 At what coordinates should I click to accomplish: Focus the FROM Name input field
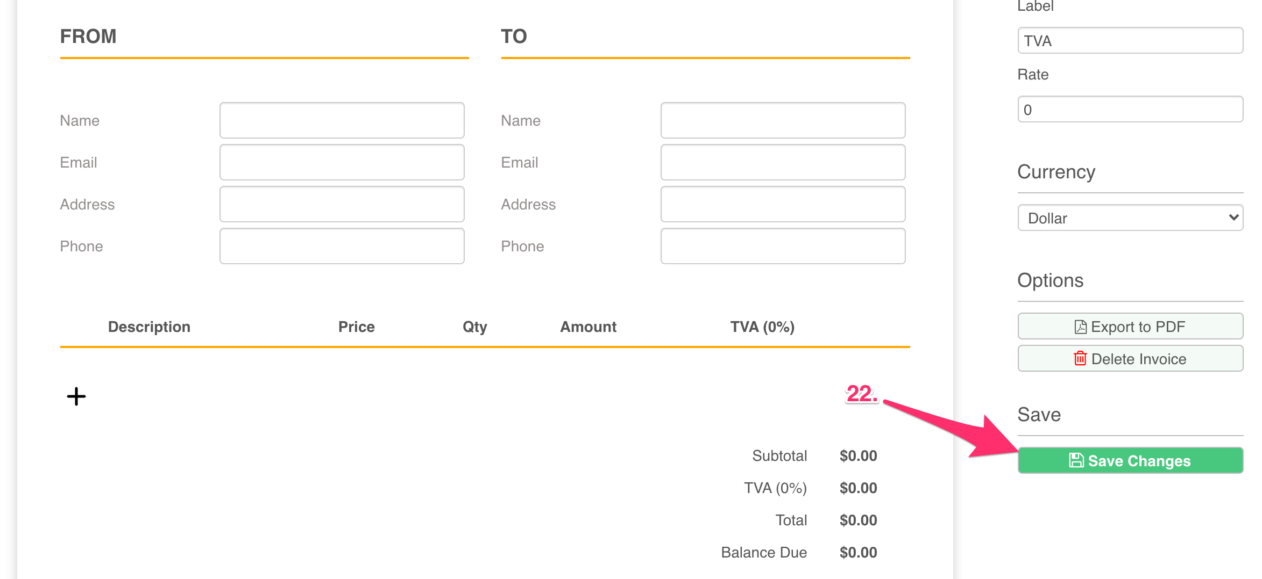342,120
